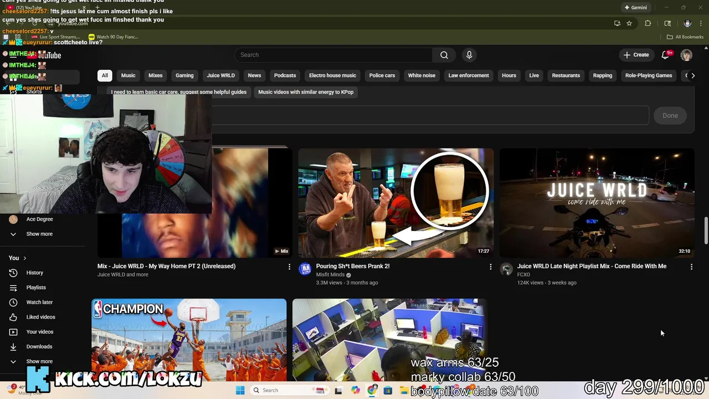Select the Electro house music chip
The image size is (709, 399).
332,75
